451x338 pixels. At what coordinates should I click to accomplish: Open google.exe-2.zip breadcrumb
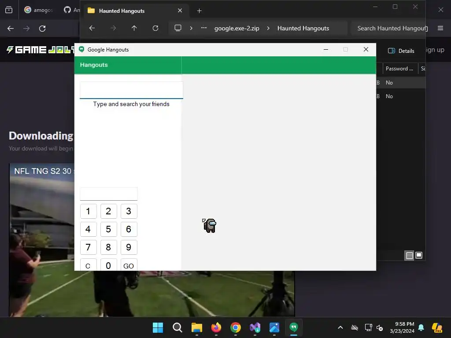point(237,28)
